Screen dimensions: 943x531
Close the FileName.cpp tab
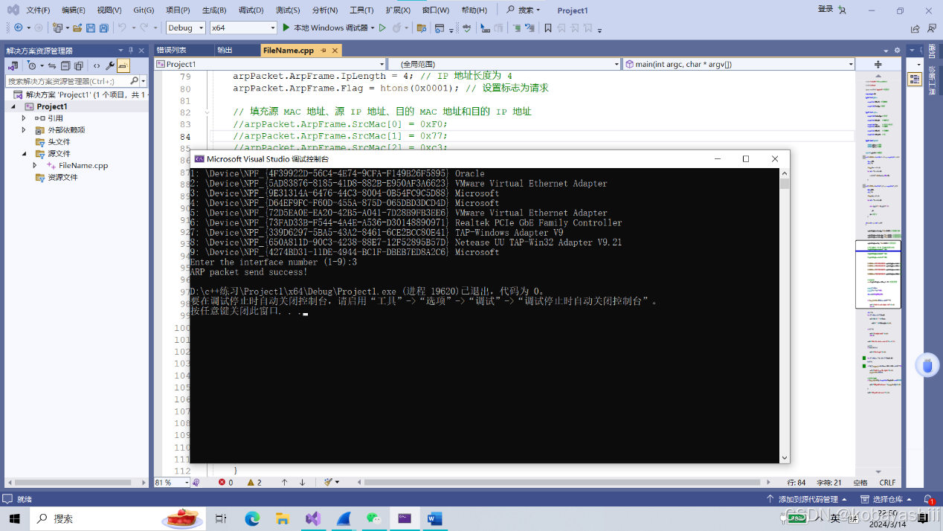(x=335, y=51)
